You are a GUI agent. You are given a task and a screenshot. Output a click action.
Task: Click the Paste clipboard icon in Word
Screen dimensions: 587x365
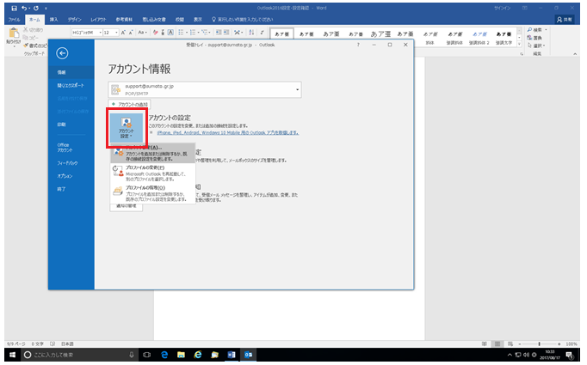click(14, 33)
